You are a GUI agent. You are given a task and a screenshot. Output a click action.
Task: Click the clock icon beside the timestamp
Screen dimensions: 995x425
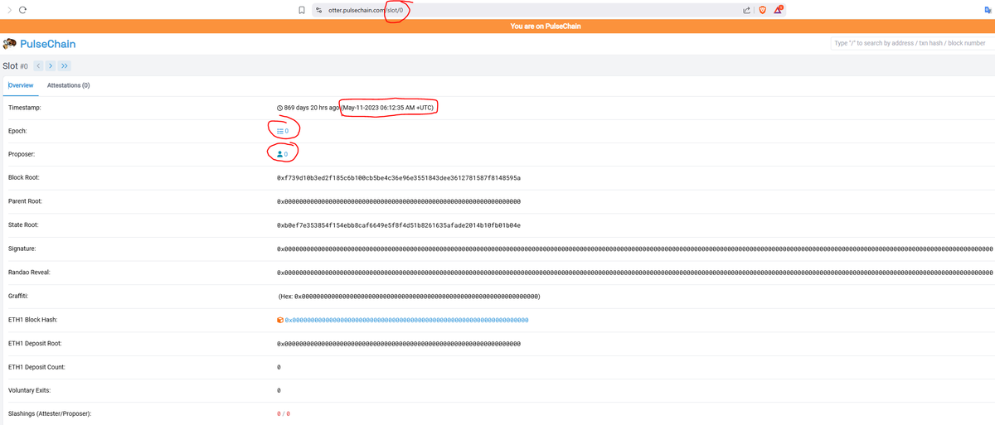click(x=279, y=108)
